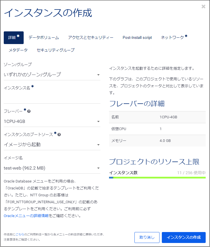Focus the インスタンス名 input field

(52, 98)
